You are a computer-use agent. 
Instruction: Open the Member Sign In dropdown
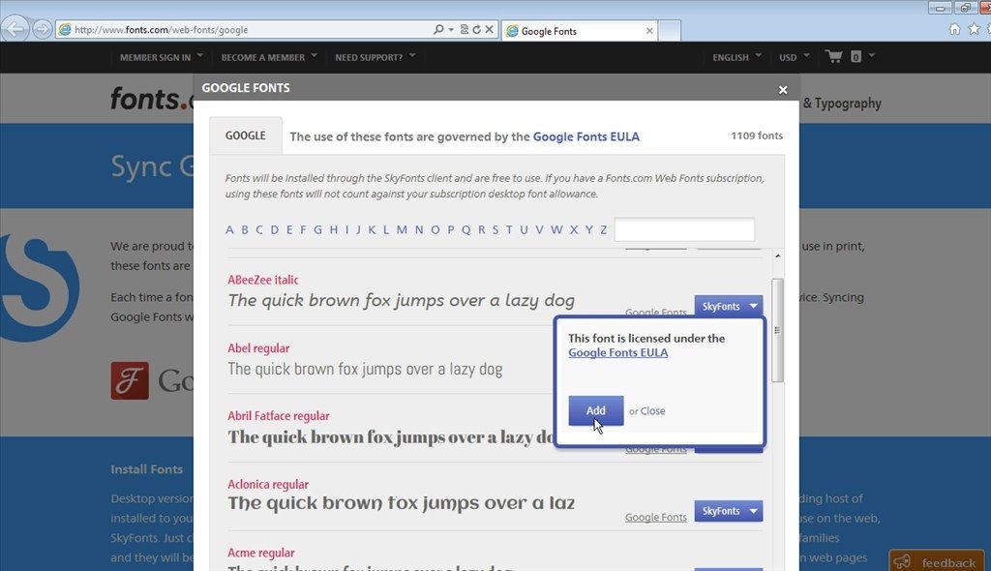coord(162,57)
